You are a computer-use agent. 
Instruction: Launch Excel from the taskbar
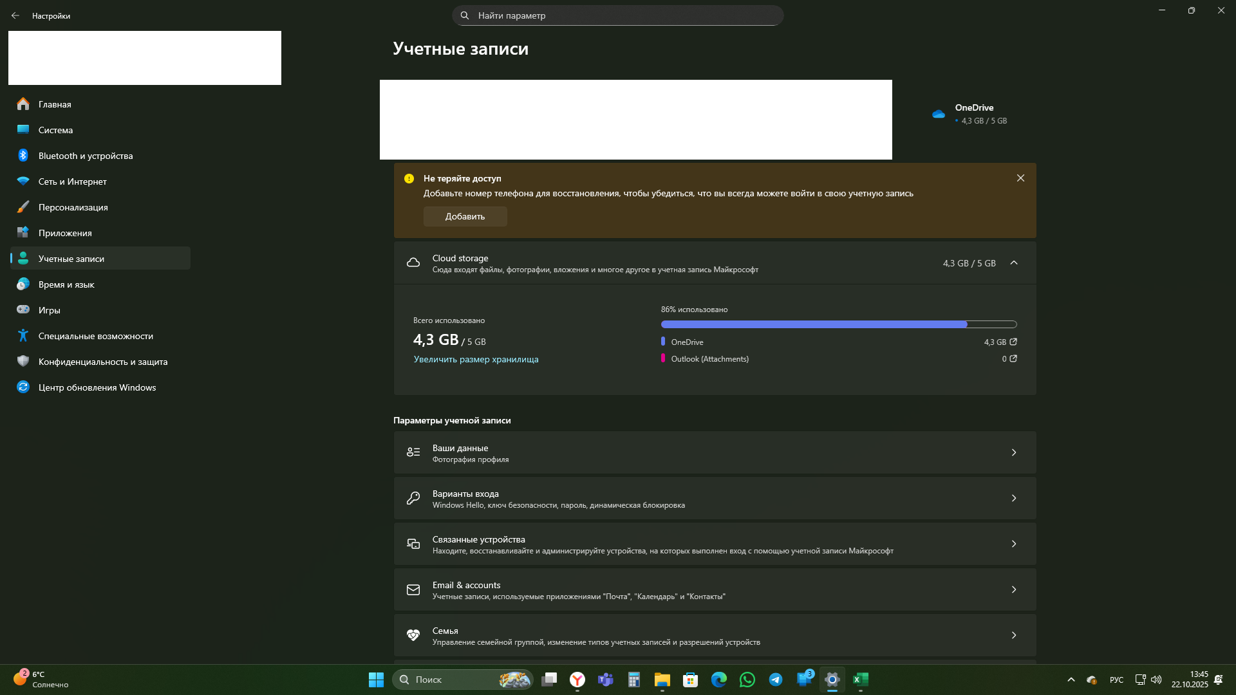(x=861, y=680)
